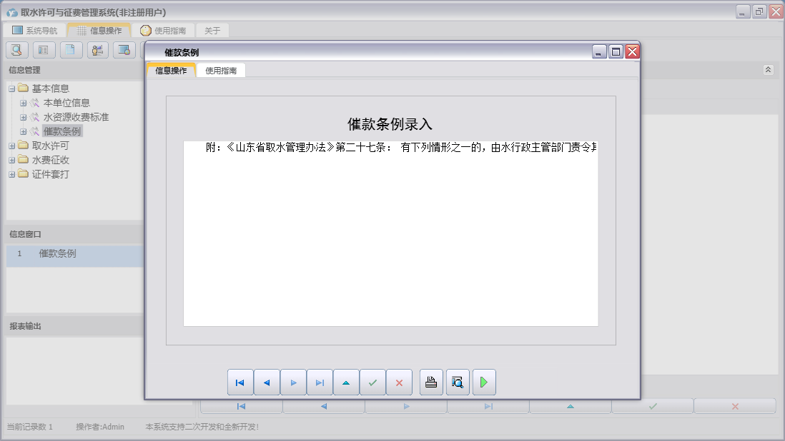Screen dimensions: 785x441
Task: Jump to first record in the dialog navigator
Action: (240, 382)
